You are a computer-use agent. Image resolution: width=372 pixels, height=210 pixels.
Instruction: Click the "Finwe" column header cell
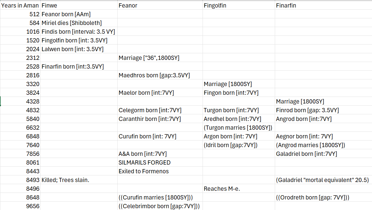coord(79,5)
